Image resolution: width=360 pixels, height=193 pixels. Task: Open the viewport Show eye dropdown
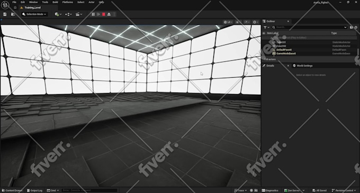238,22
